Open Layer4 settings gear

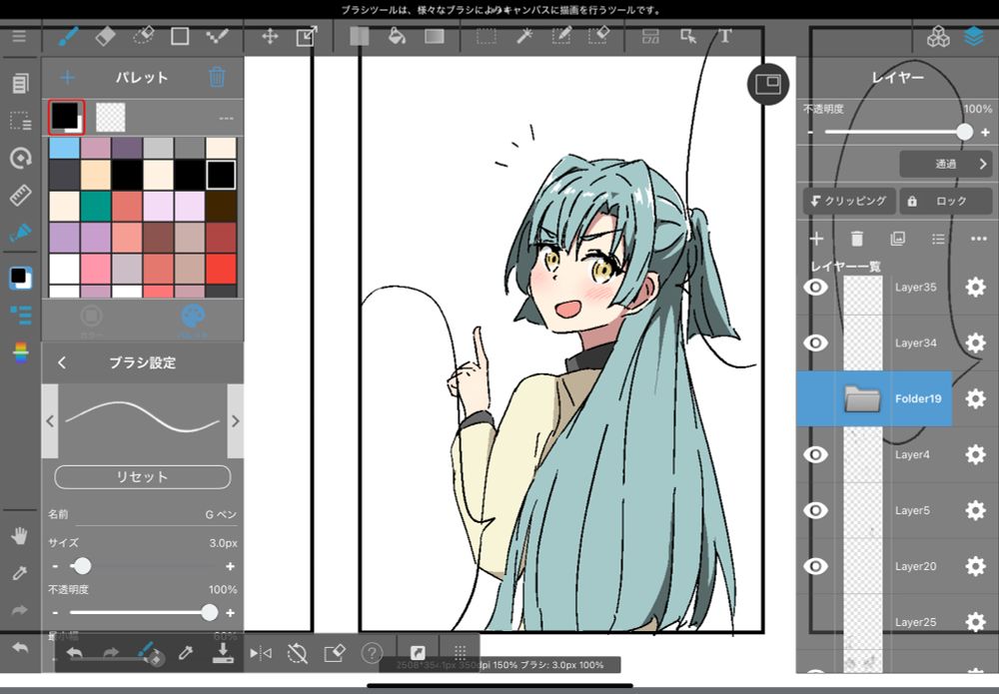[x=975, y=454]
